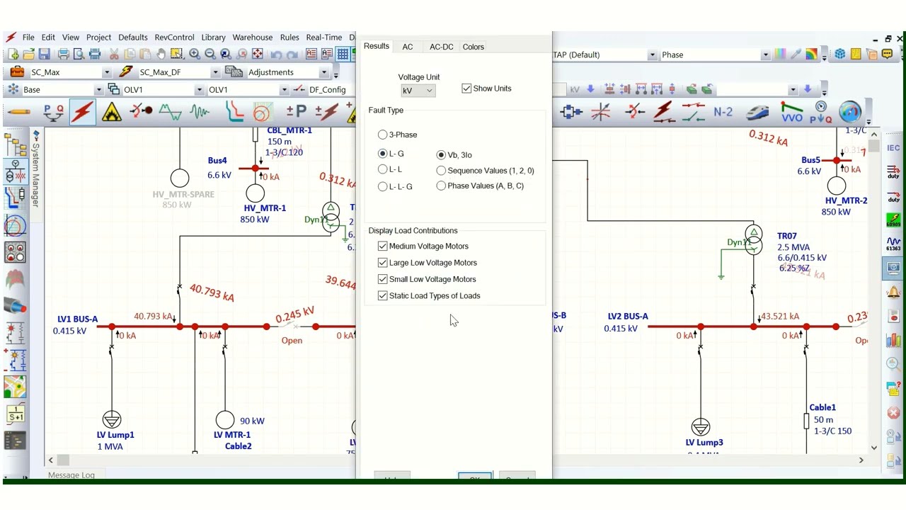The width and height of the screenshot is (906, 510).
Task: Open the Warehouse menu
Action: (253, 38)
